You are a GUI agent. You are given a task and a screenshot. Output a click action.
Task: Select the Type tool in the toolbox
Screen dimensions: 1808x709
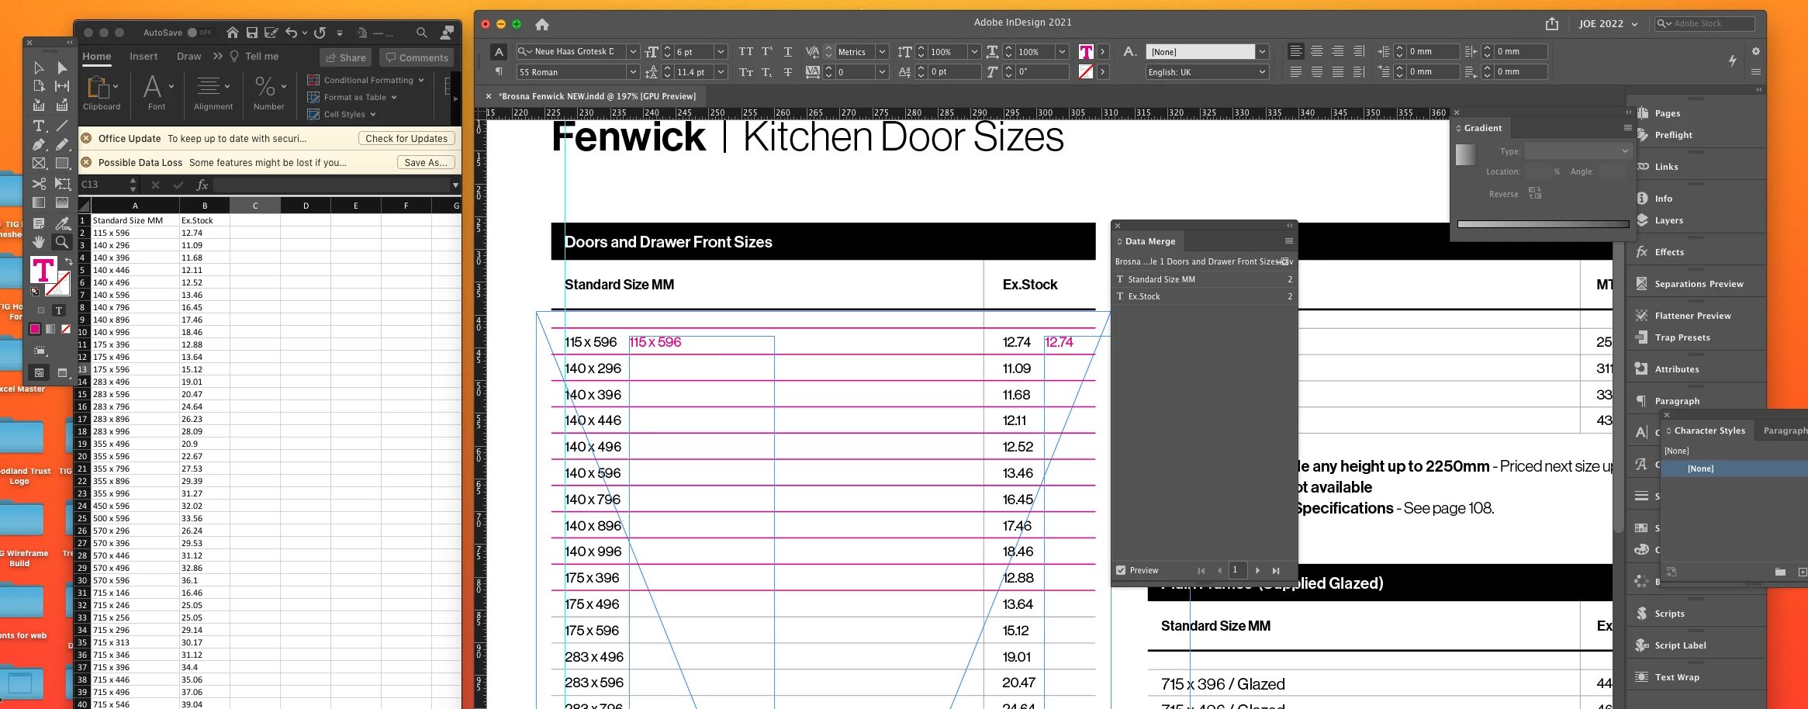pos(39,125)
